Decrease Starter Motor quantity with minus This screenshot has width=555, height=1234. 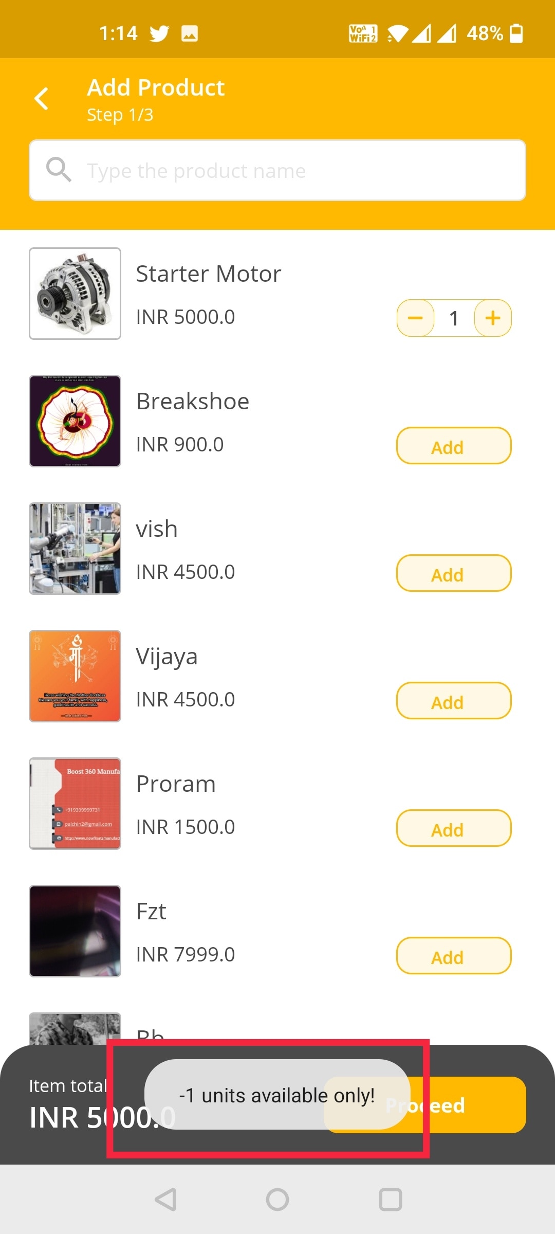pos(415,318)
